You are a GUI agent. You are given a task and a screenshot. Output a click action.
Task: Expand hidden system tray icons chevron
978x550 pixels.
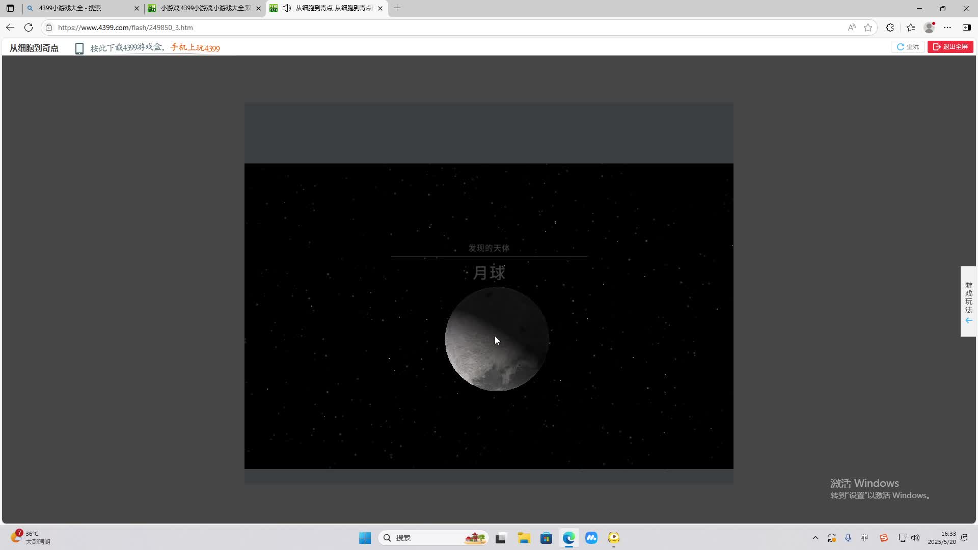pos(815,538)
